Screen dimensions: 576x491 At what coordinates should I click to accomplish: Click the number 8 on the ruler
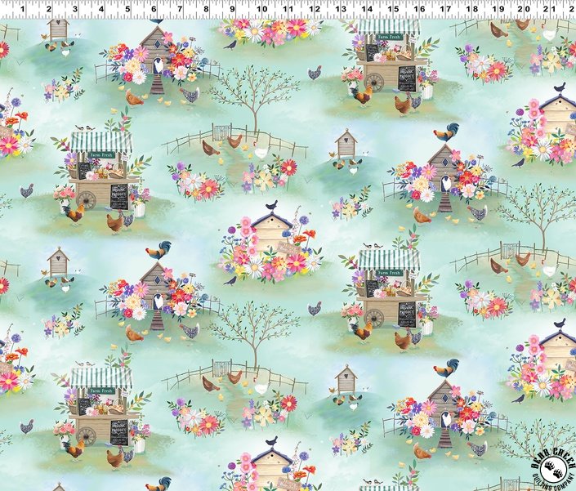click(x=208, y=10)
